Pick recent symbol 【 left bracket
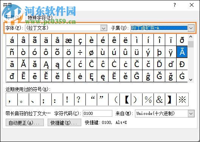This screenshot has width=200, height=142. 125,99
